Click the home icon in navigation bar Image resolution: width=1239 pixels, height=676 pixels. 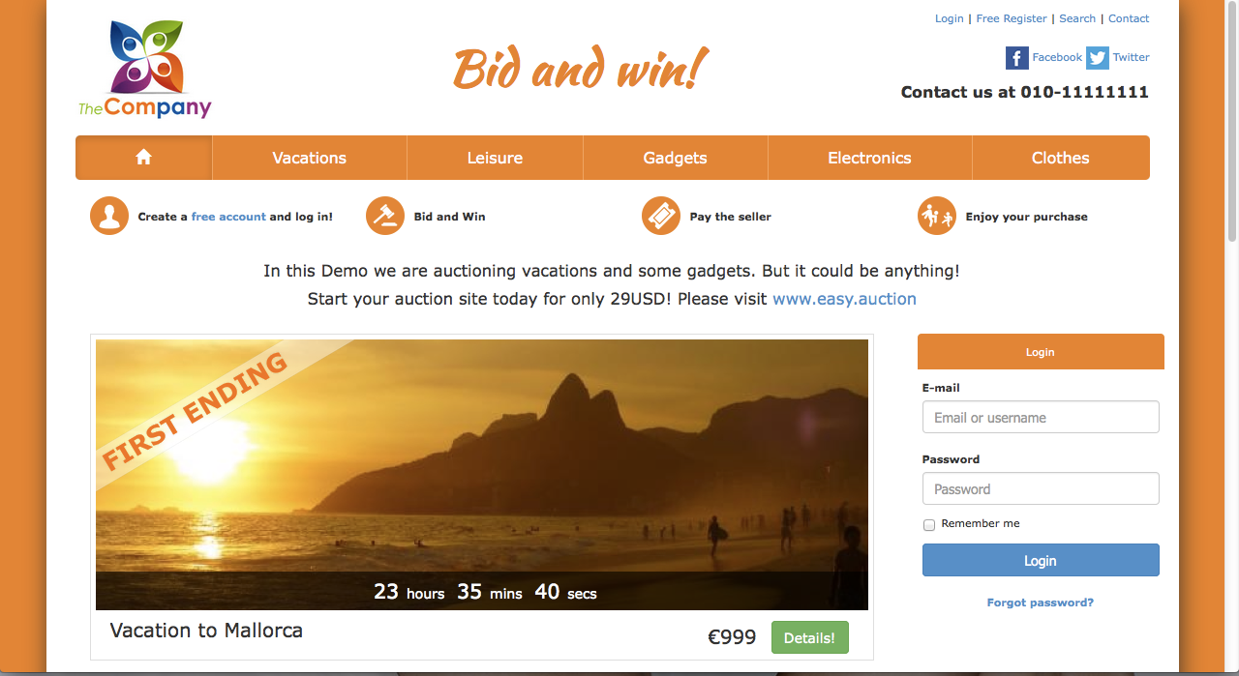[144, 158]
